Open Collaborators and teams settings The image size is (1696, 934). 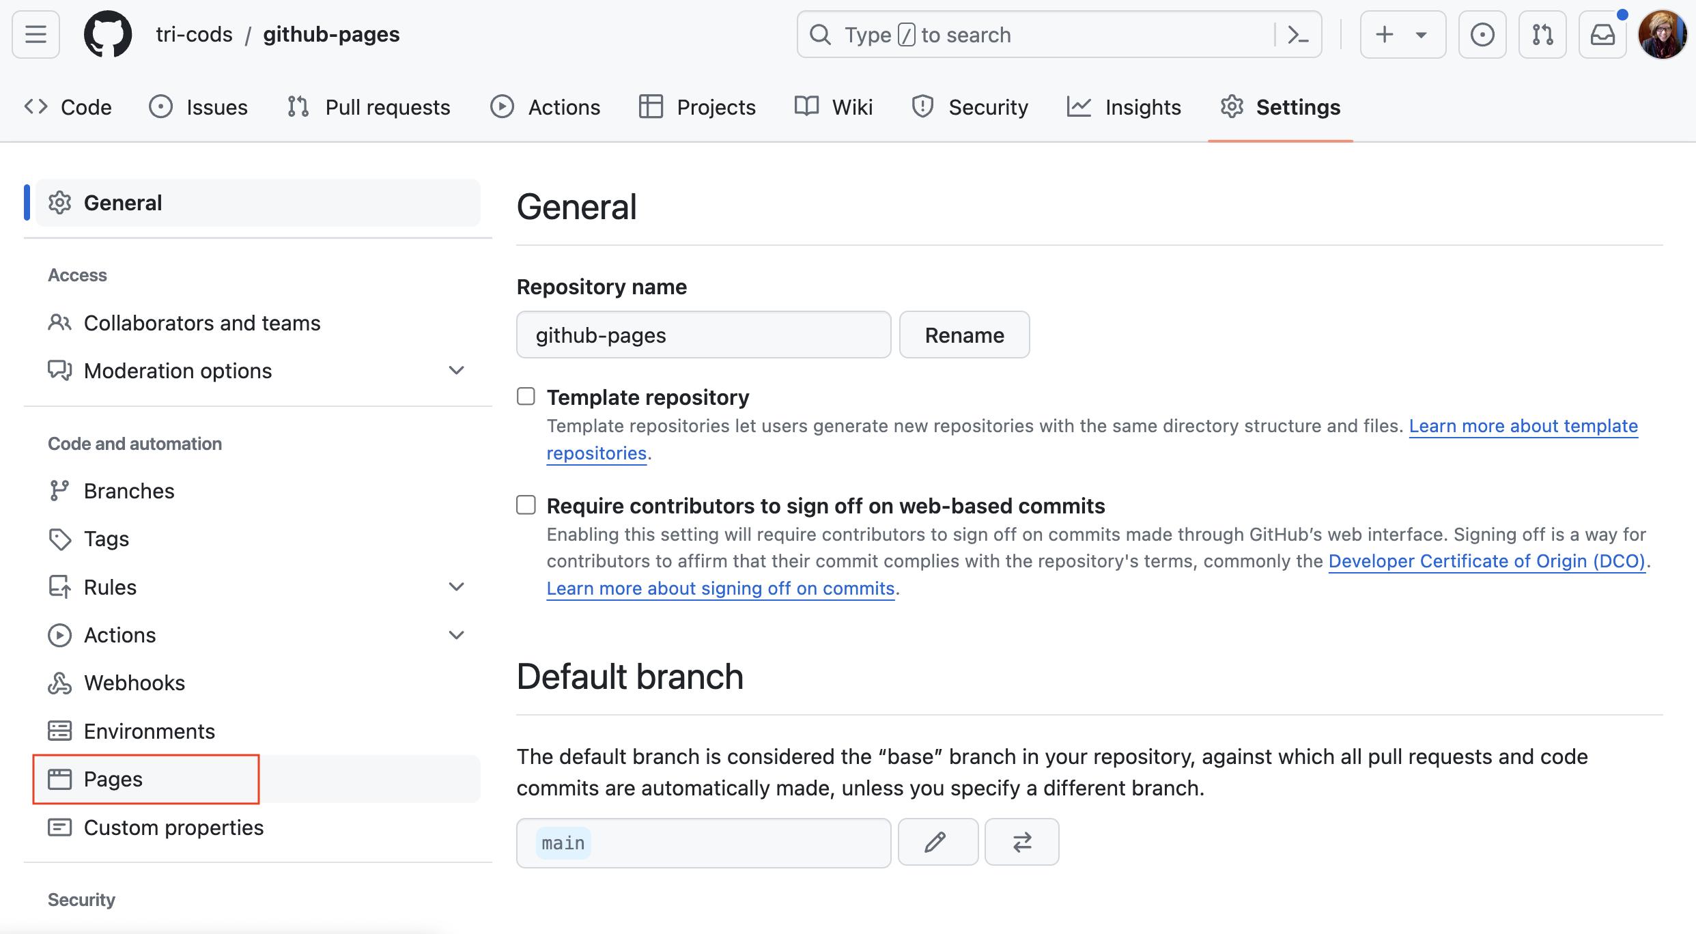(x=258, y=323)
